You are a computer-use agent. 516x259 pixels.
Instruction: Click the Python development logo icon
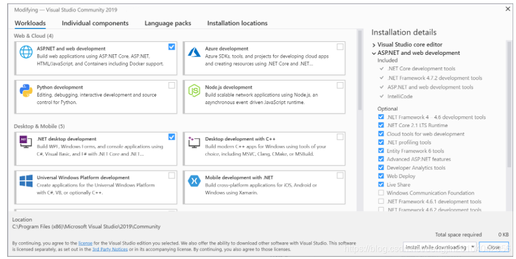point(26,91)
